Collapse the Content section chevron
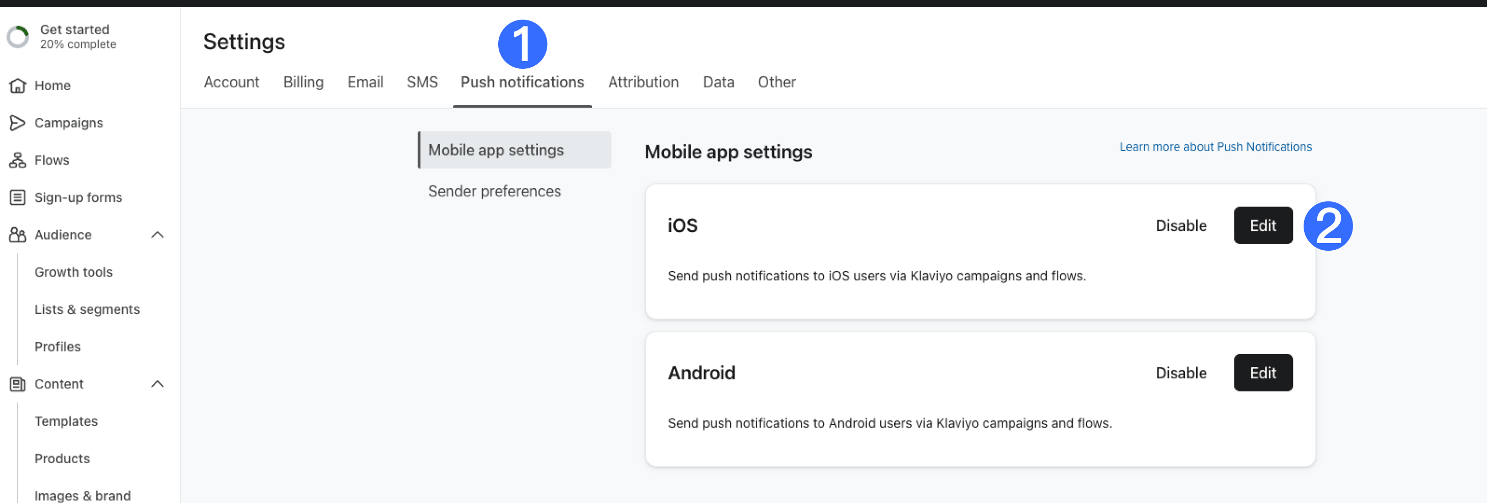The width and height of the screenshot is (1487, 503). click(157, 384)
